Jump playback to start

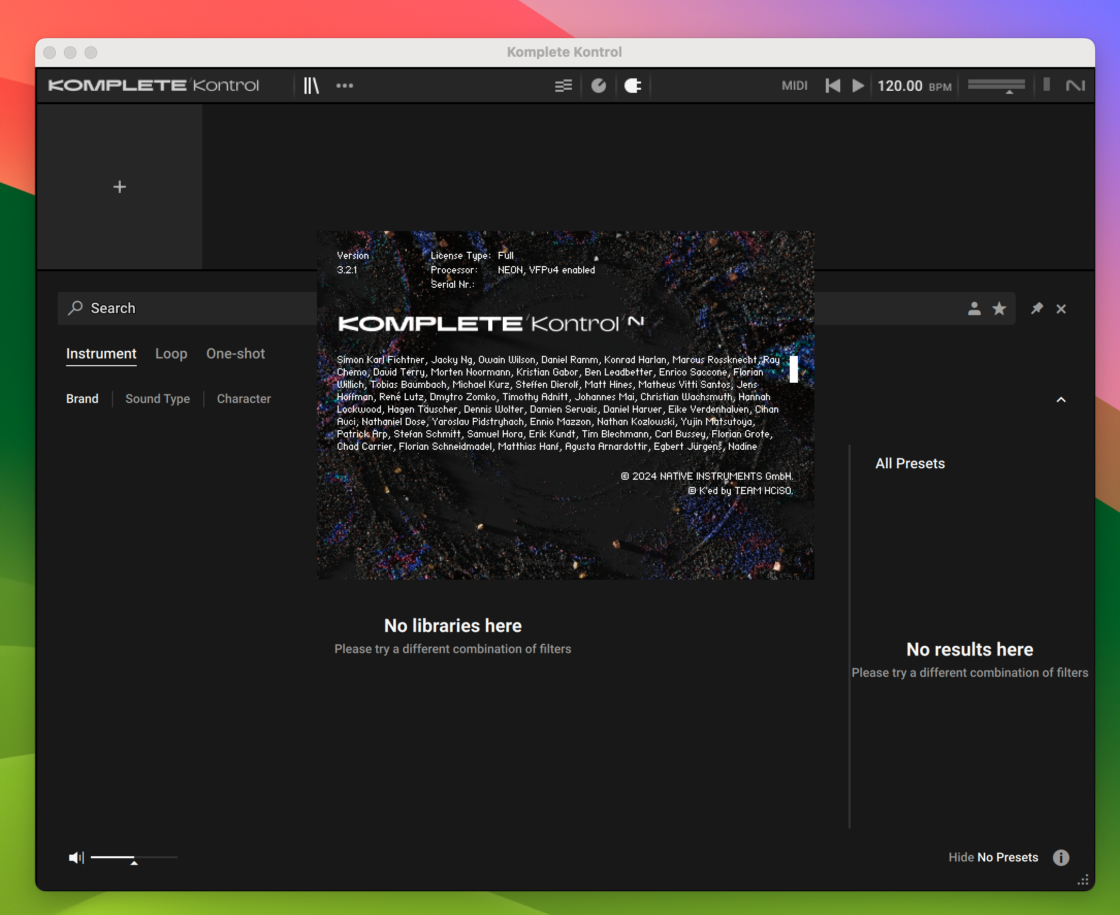[833, 86]
